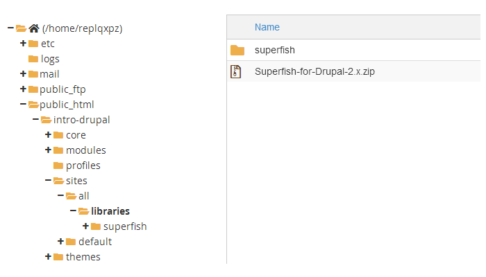Collapse the sites folder
The image size is (486, 277).
[x=48, y=181]
